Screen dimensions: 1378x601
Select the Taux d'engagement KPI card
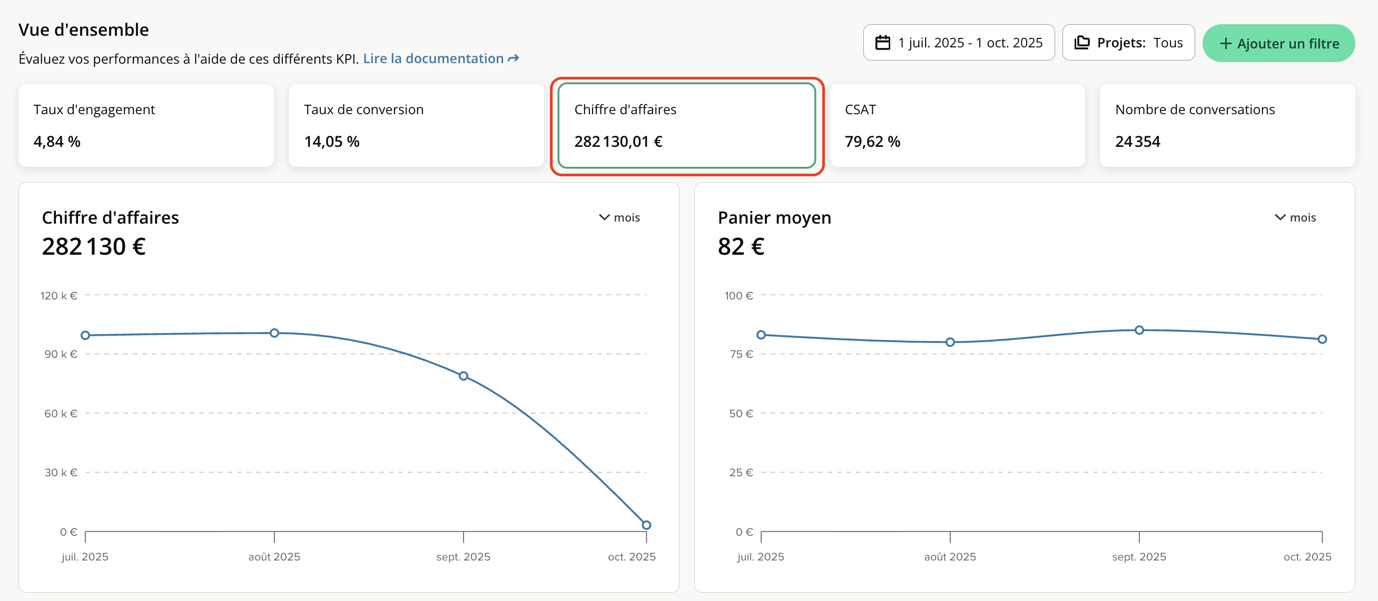tap(146, 126)
